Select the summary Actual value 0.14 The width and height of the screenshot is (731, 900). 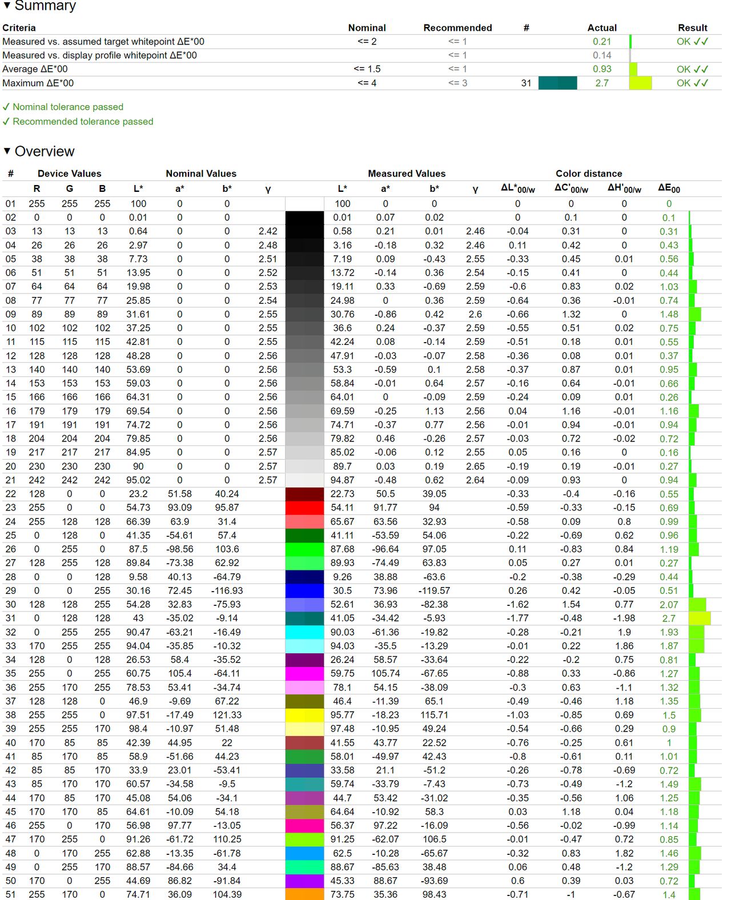click(x=602, y=55)
